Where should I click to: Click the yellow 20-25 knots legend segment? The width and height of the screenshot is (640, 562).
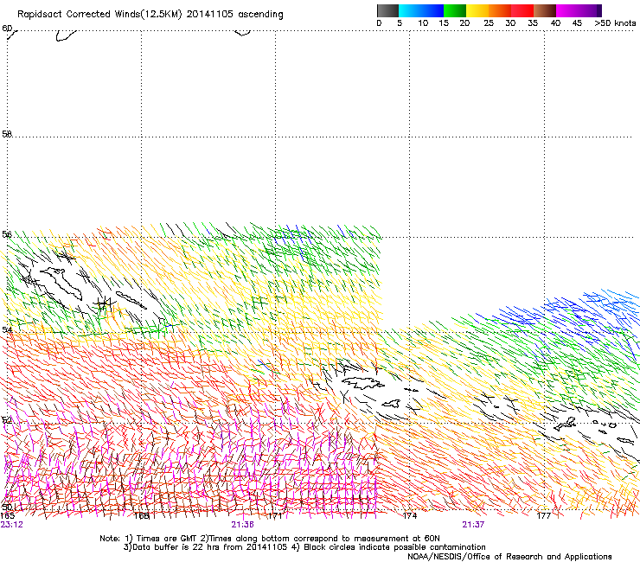(x=477, y=10)
